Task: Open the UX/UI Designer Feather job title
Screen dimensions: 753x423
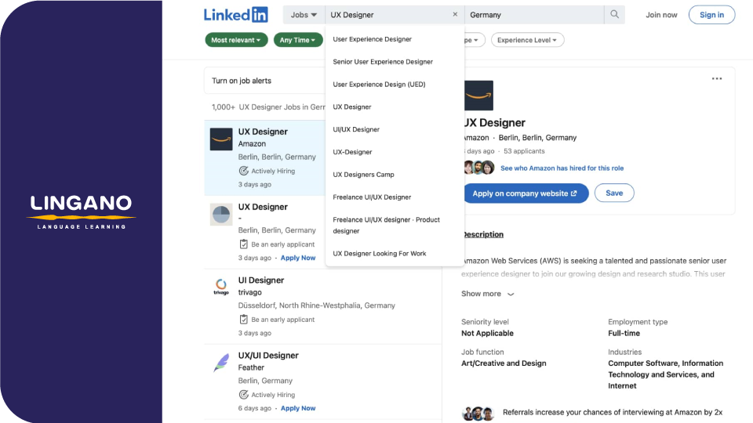Action: (x=268, y=356)
